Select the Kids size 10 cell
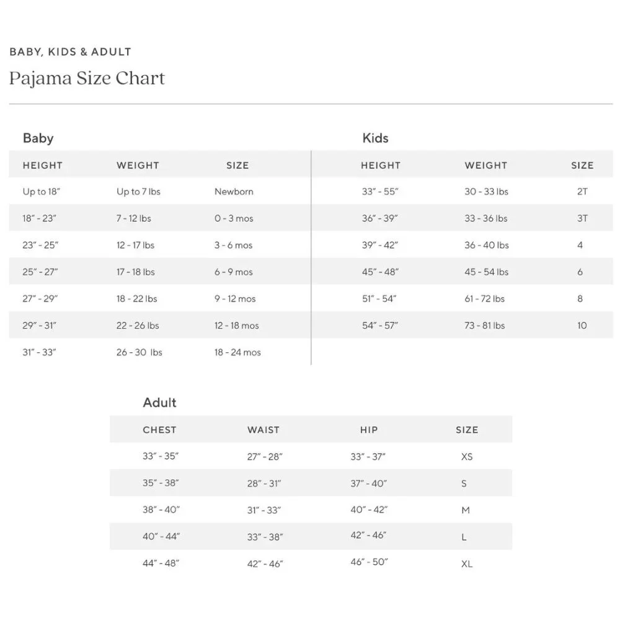Image resolution: width=620 pixels, height=620 pixels. 582,325
